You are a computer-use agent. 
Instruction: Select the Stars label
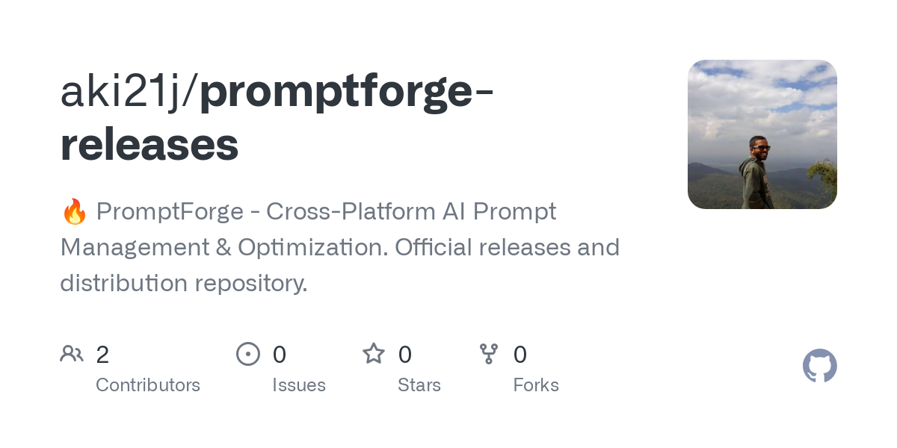[x=419, y=385]
